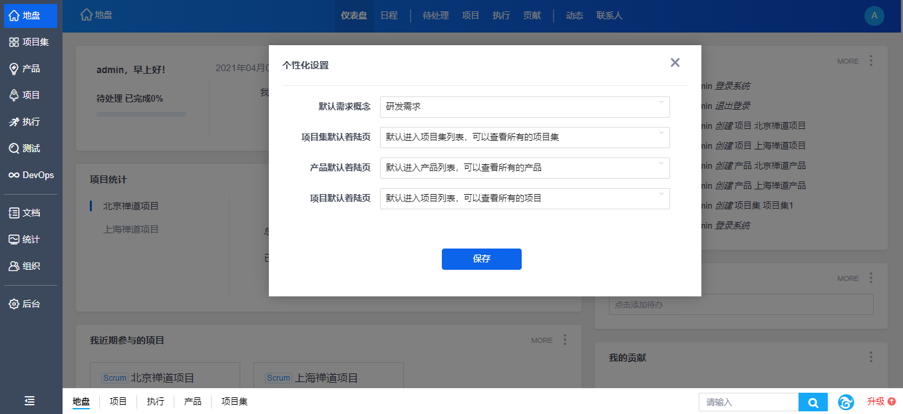
Task: Open 产品默认着陆页 dropdown
Action: coord(524,168)
